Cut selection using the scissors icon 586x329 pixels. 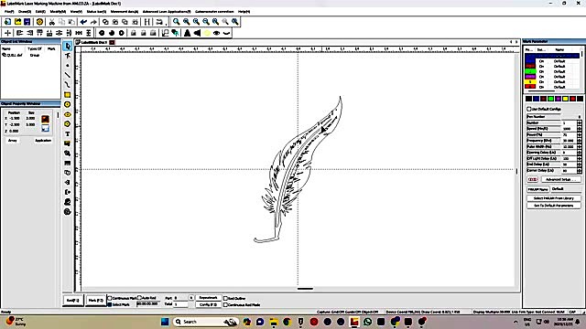point(52,22)
